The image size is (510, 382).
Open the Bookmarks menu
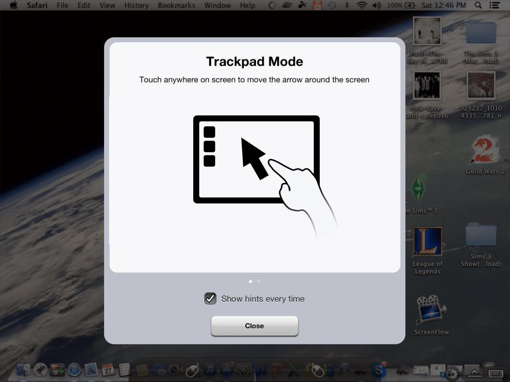point(176,6)
